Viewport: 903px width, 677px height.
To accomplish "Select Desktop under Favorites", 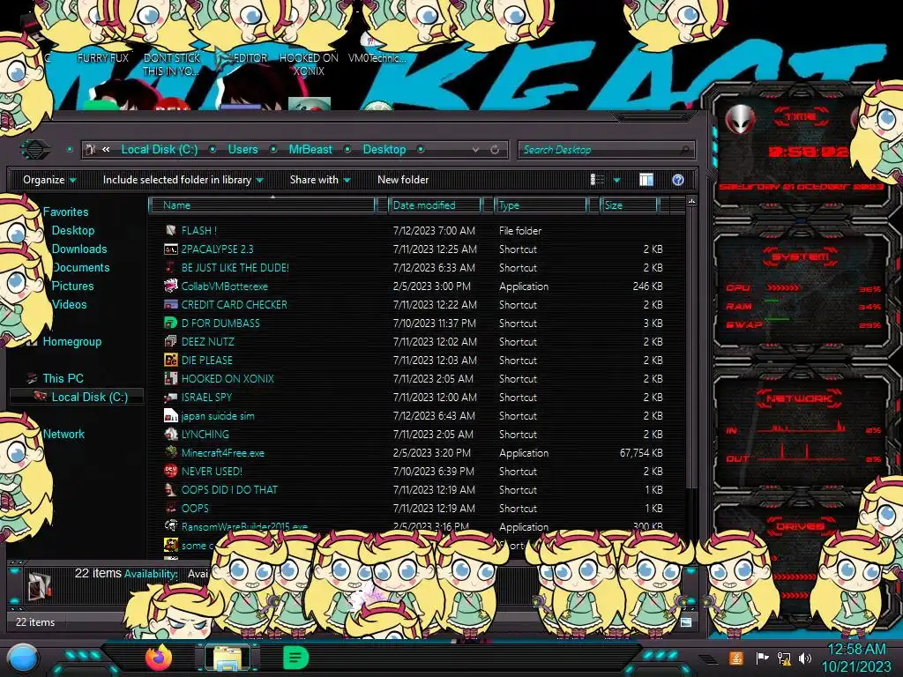I will point(73,230).
